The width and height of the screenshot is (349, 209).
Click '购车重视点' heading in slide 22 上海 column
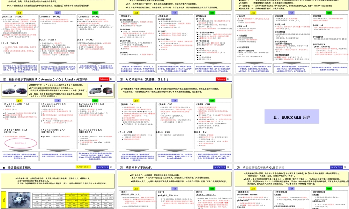click(243, 192)
